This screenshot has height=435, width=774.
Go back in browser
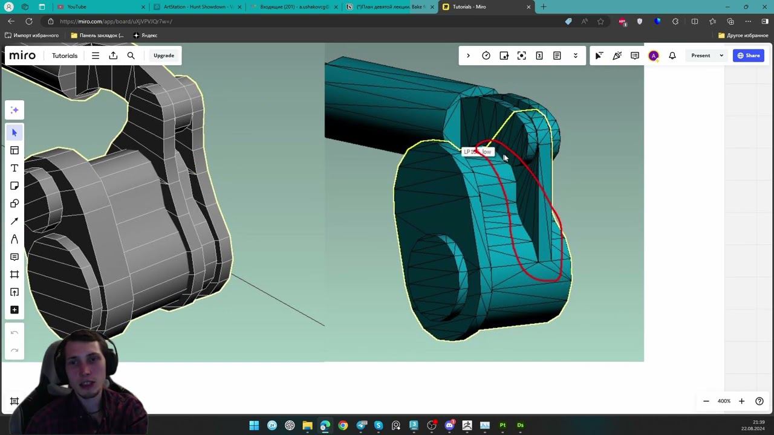11,21
